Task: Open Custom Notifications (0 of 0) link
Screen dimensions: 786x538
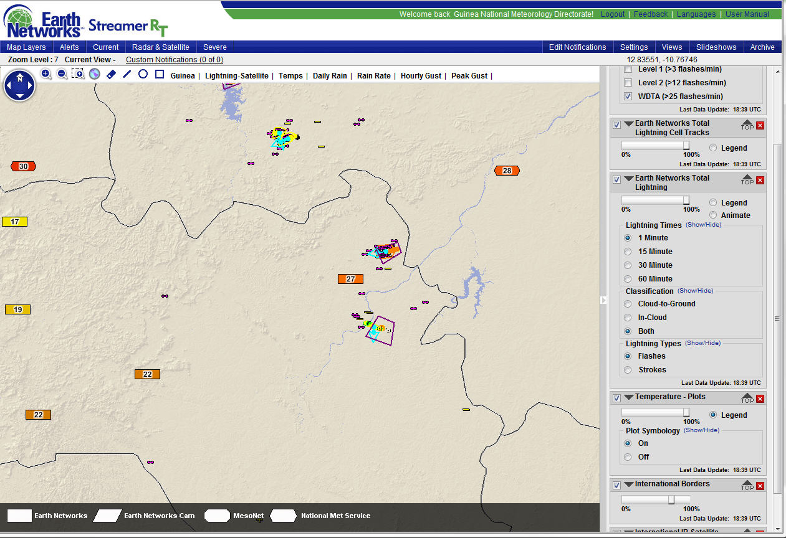Action: click(x=175, y=60)
